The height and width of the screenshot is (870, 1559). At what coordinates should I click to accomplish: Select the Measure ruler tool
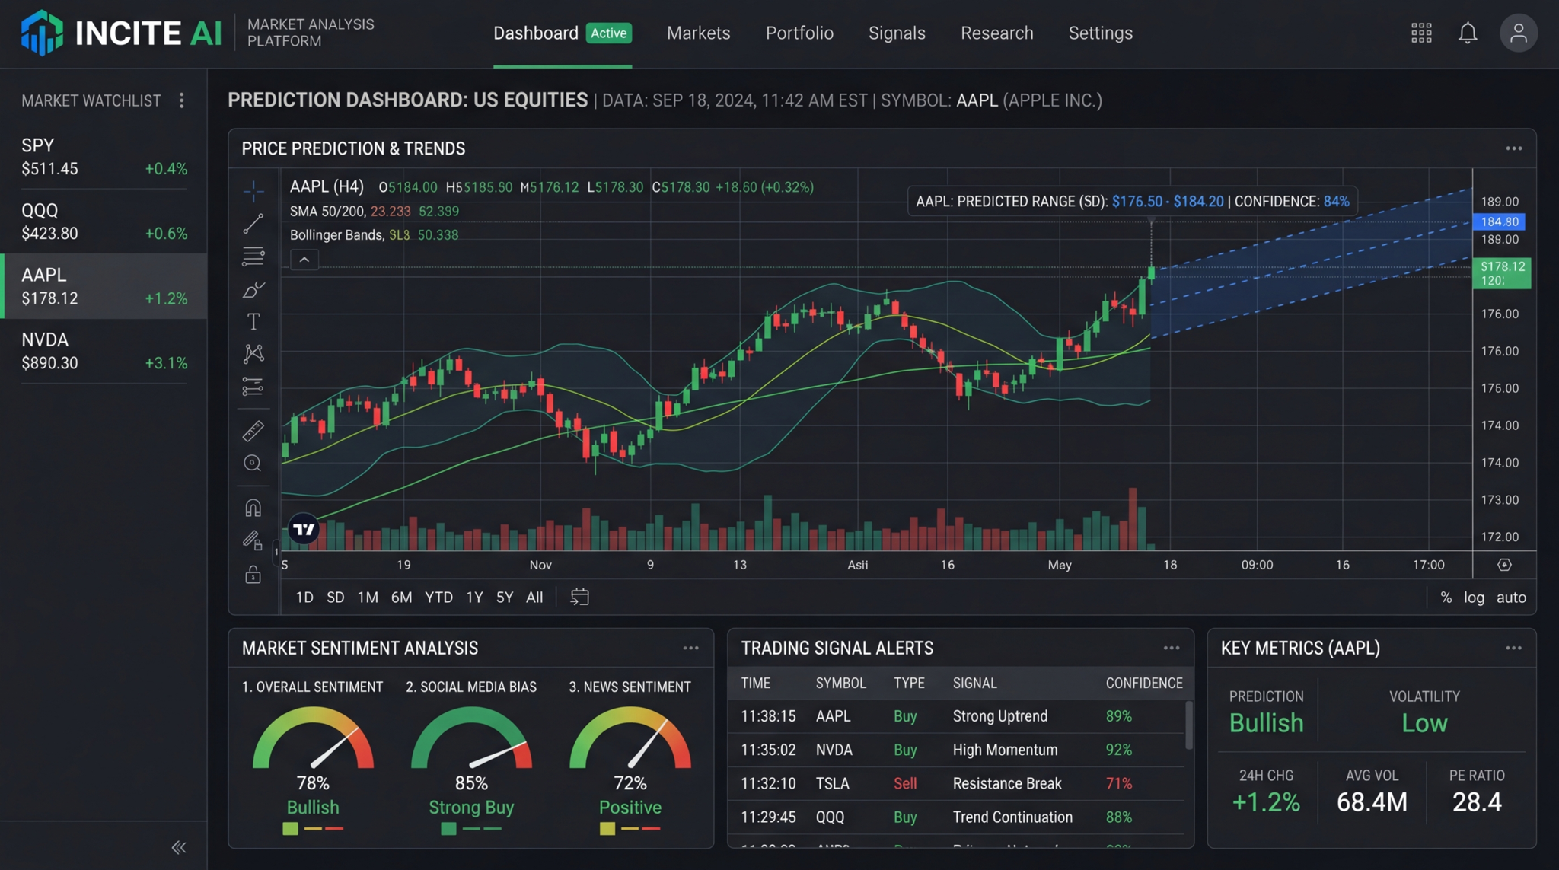coord(253,430)
